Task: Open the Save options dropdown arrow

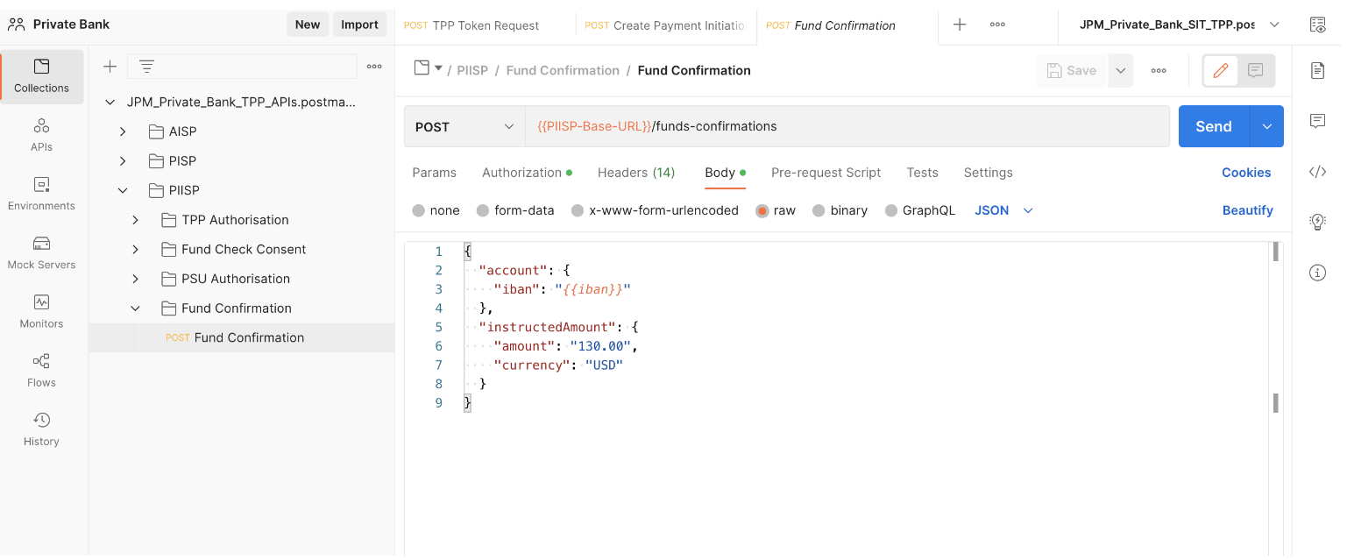Action: 1121,71
